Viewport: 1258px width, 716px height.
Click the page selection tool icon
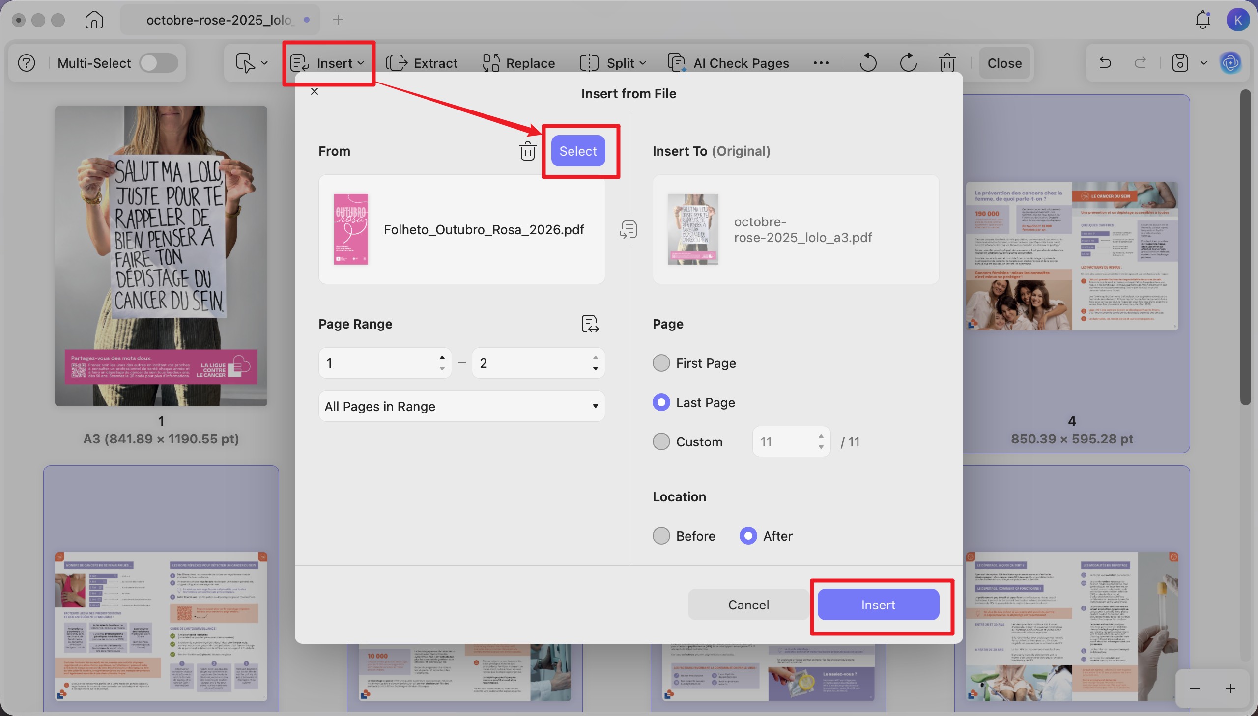point(246,63)
